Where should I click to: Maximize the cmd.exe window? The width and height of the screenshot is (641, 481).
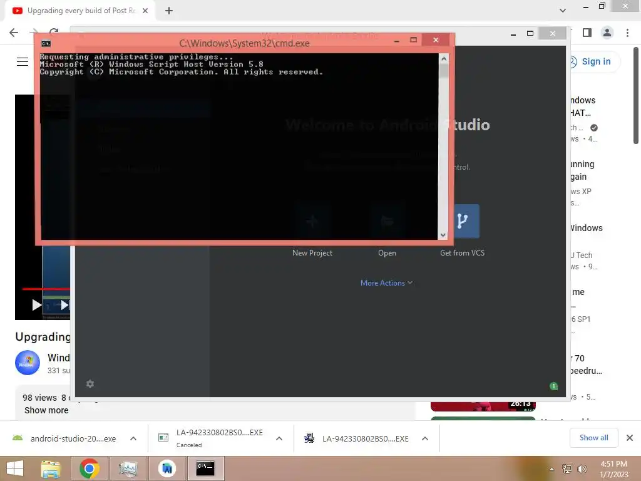click(413, 39)
